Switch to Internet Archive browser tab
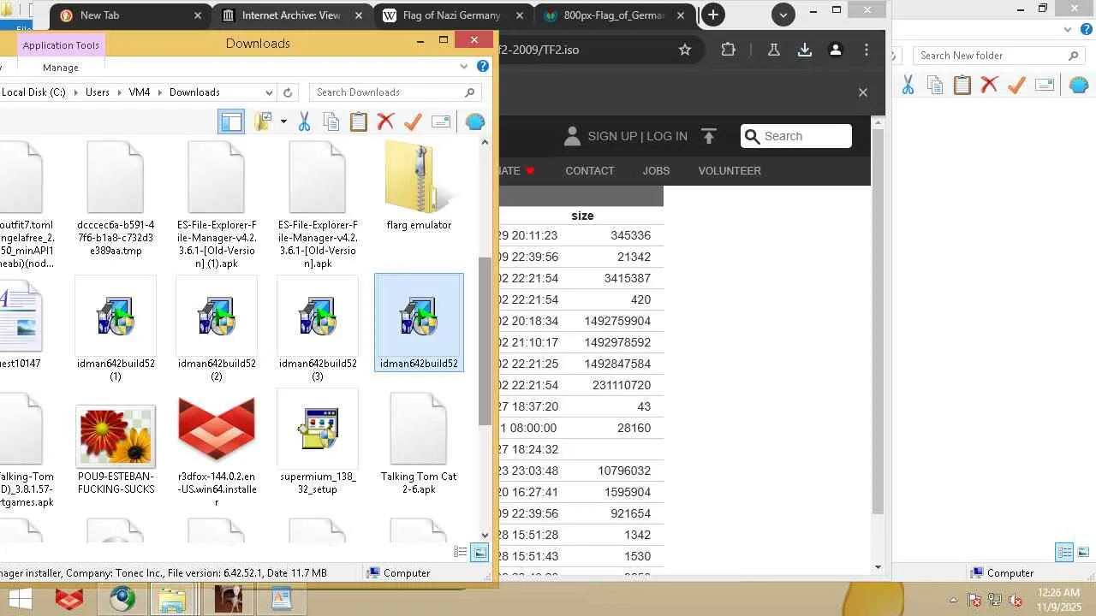 tap(292, 15)
